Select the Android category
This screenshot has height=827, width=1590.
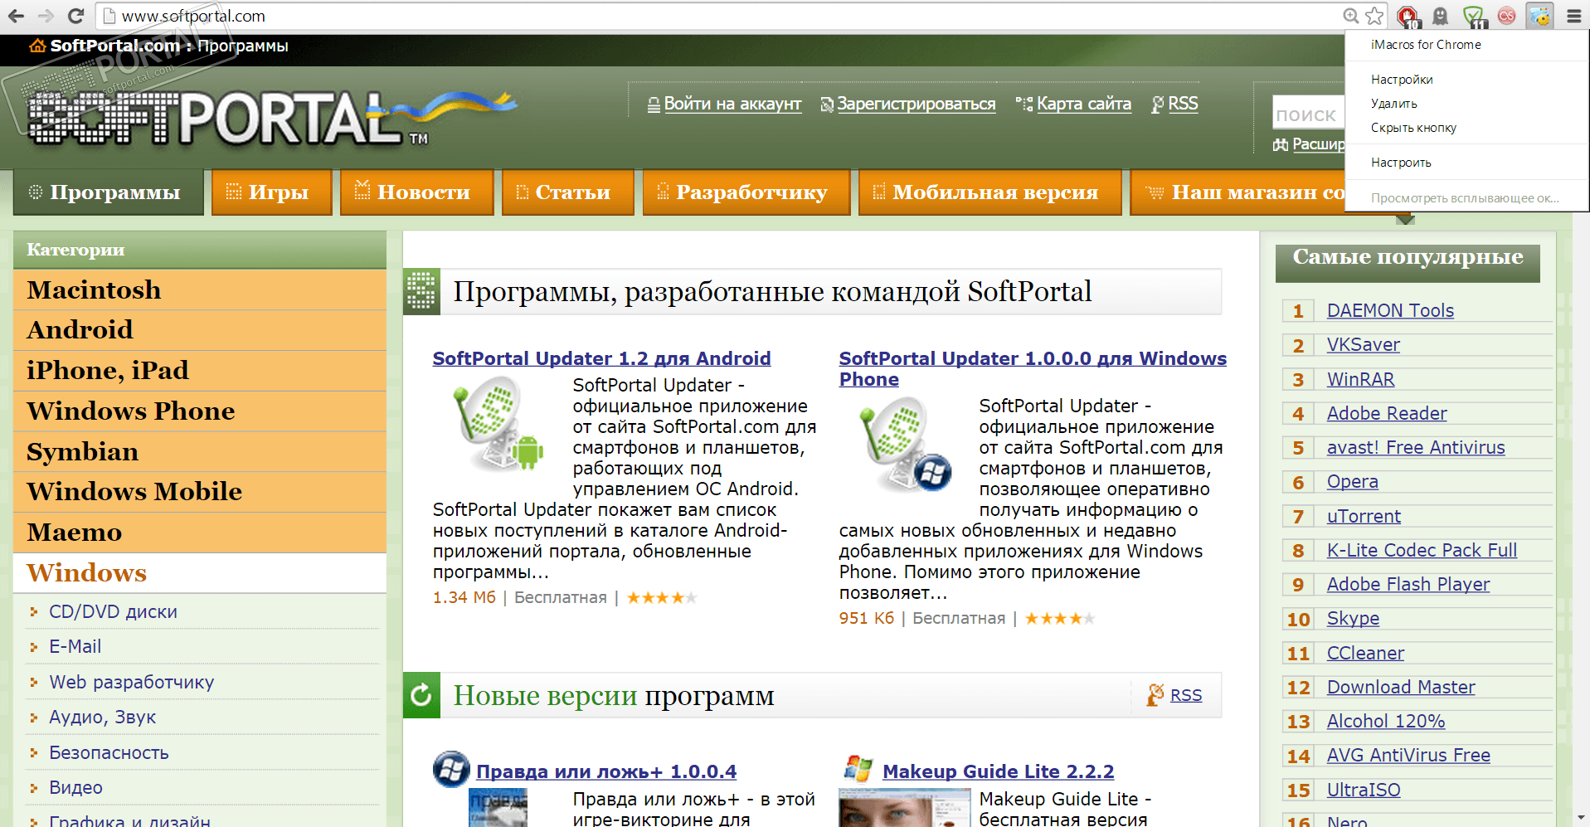coord(200,330)
